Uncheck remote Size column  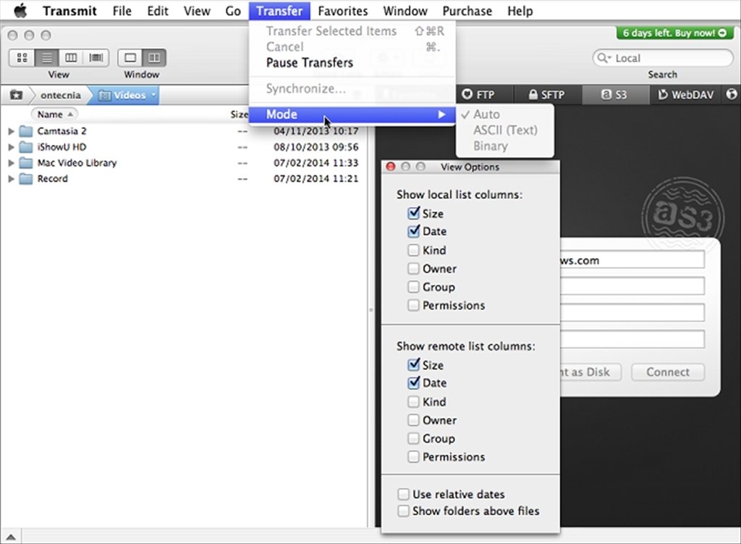(x=413, y=364)
